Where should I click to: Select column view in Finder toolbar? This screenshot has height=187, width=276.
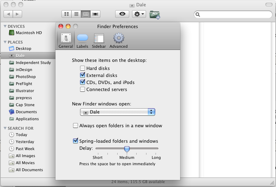86,14
